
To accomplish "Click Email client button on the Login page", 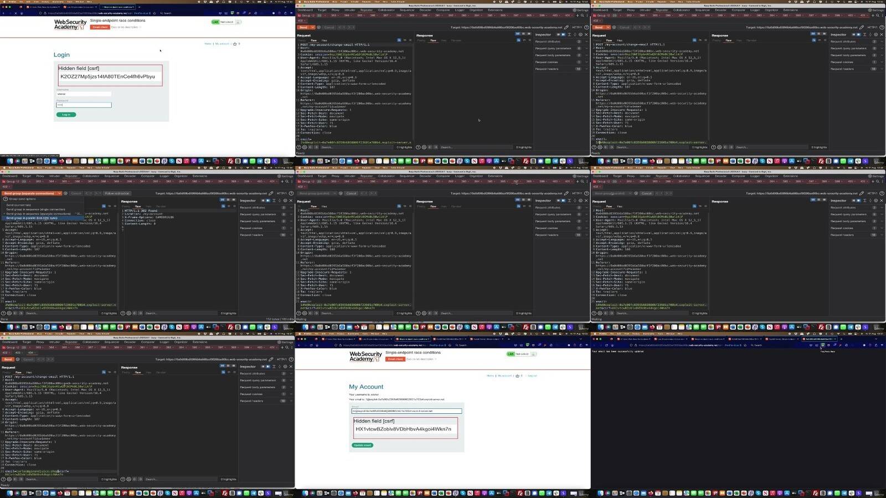I will pyautogui.click(x=100, y=27).
